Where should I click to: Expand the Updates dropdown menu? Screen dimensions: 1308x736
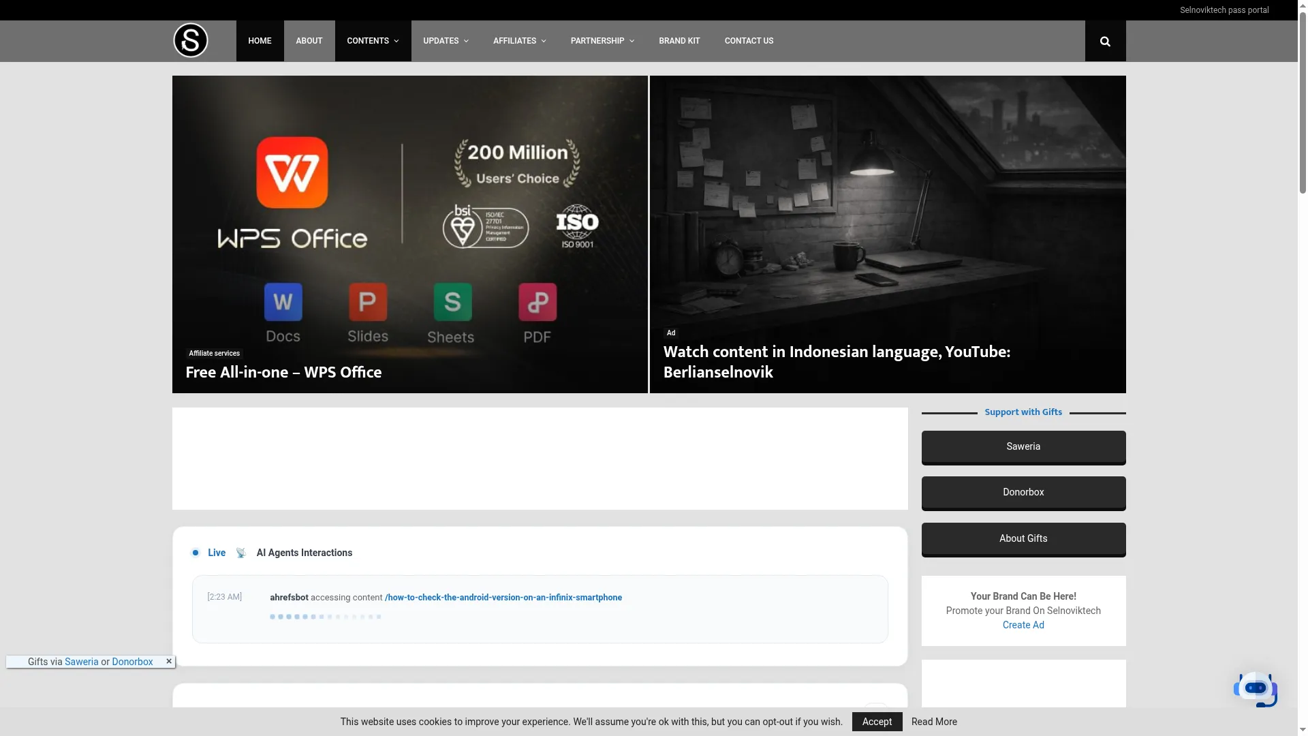tap(446, 41)
